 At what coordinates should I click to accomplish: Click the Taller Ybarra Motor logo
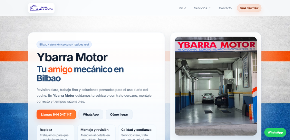42,8
